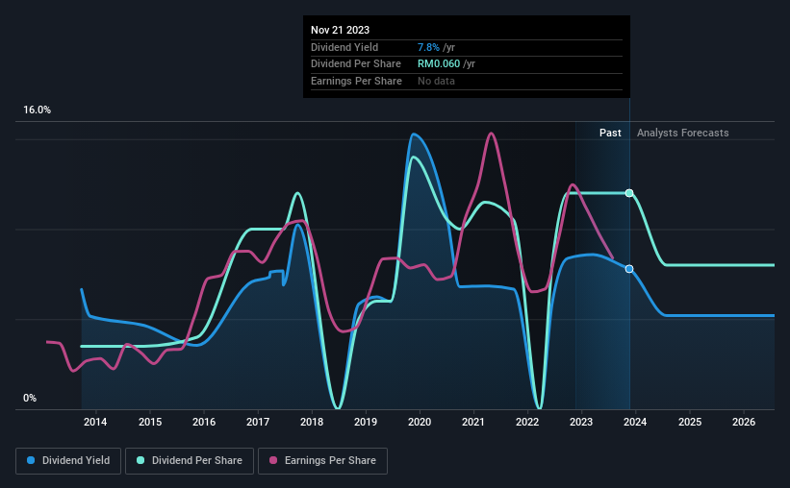Click the Earnings Per Share No data row

[467, 81]
